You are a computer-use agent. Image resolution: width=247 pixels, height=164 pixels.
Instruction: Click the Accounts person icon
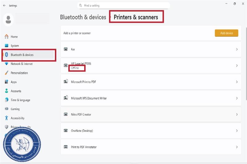coord(6,91)
